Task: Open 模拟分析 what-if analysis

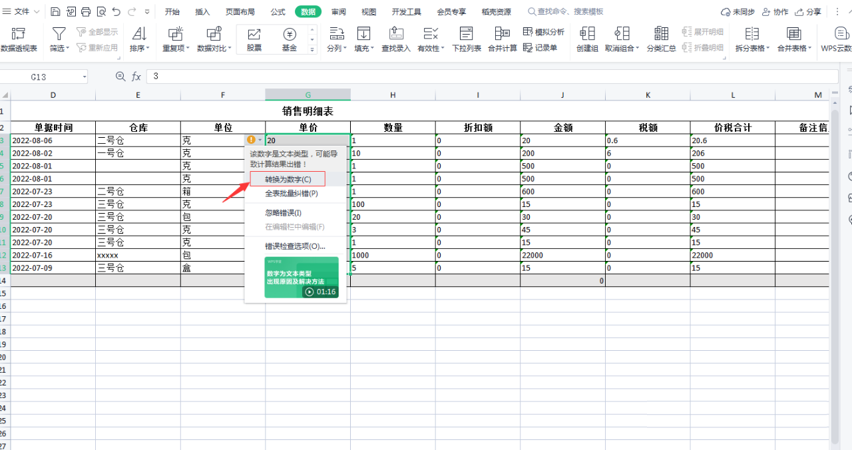Action: pos(544,32)
